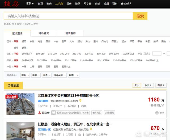This screenshot has width=170, height=140.
Task: Open 视频 in the top menu
Action: pyautogui.click(x=106, y=3)
